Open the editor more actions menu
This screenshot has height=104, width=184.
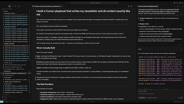tap(134, 6)
